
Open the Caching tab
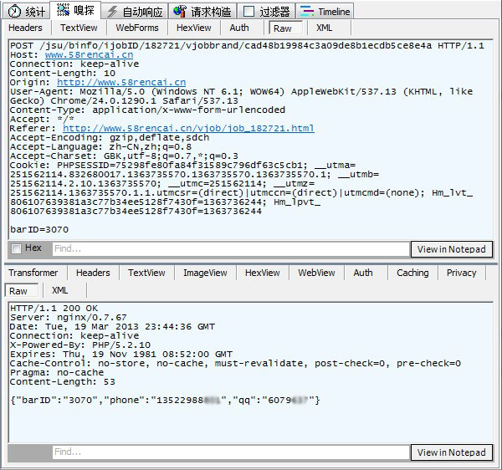pos(412,273)
